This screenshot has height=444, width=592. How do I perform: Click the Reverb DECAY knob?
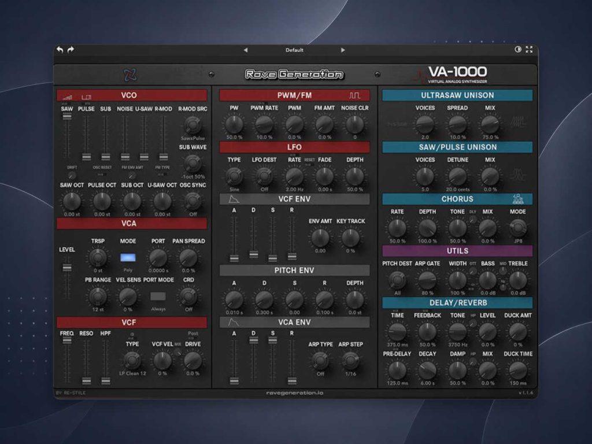pyautogui.click(x=427, y=370)
